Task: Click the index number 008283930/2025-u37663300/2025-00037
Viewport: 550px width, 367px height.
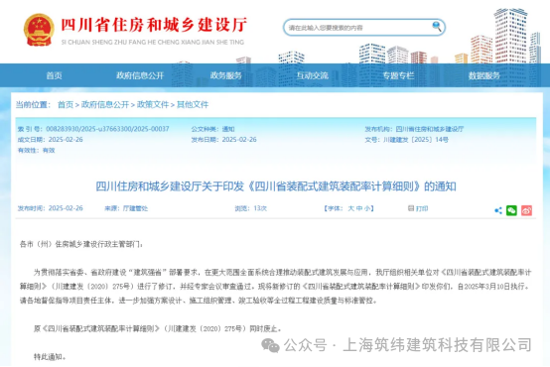Action: point(107,129)
